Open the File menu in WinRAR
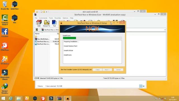179x101 pixels. click(36, 18)
